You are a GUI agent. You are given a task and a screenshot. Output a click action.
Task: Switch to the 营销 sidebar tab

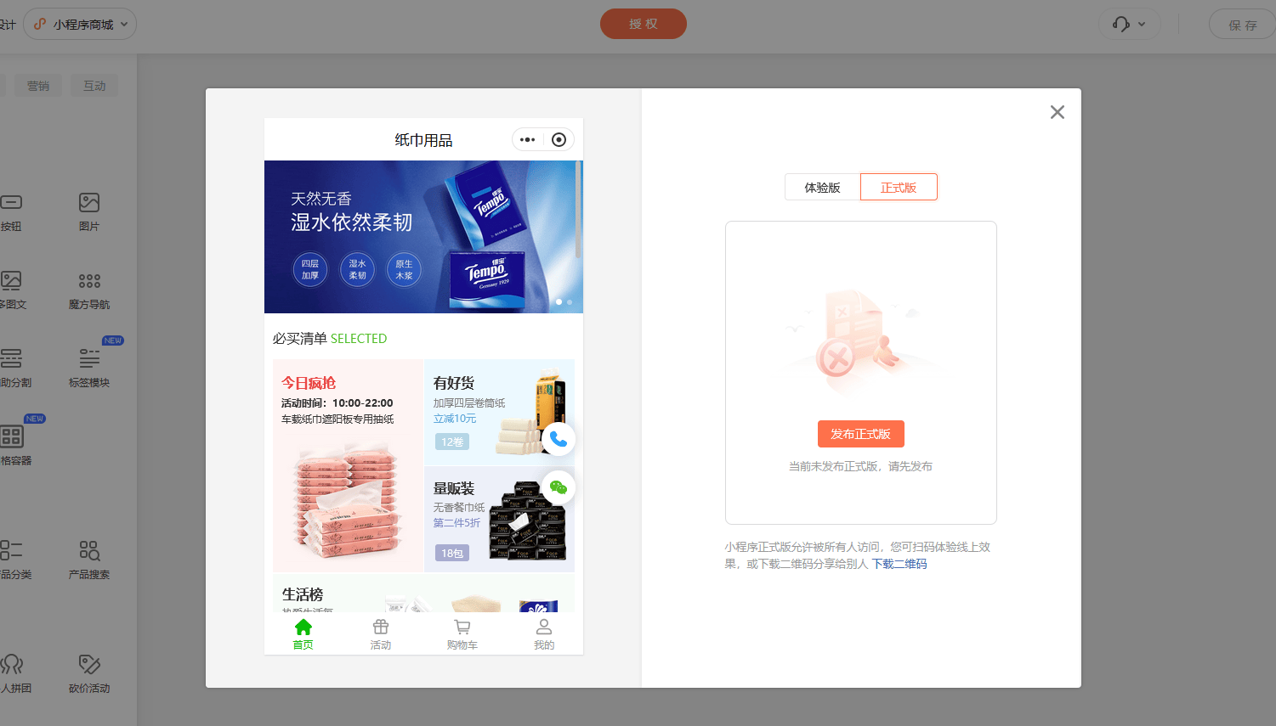pos(37,86)
